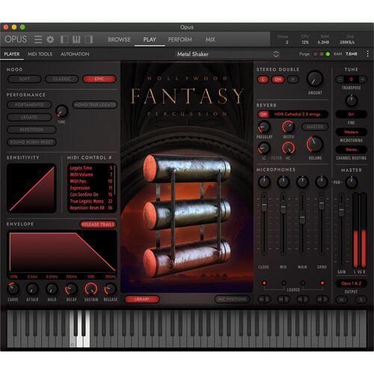This screenshot has width=374, height=374.
Task: Click the envelope Sustain knob
Action: [91, 289]
